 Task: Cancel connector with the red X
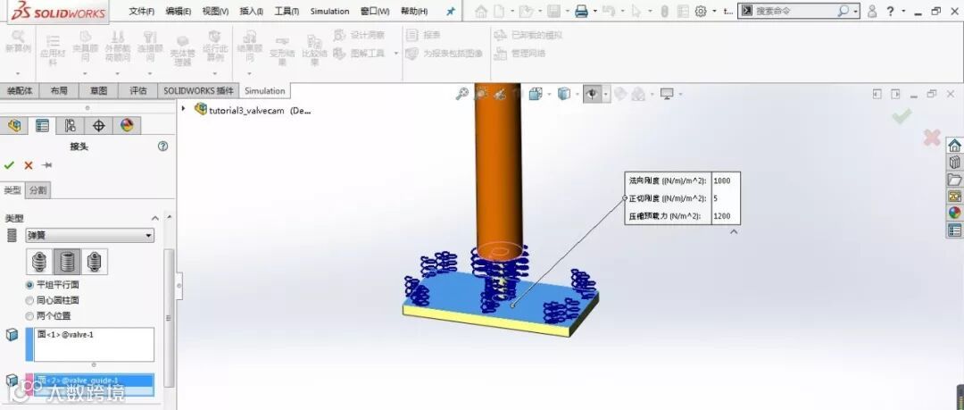[29, 165]
